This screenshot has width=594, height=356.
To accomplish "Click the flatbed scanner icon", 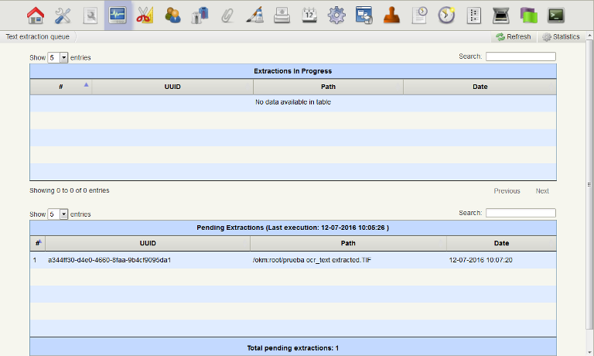I will click(x=501, y=15).
